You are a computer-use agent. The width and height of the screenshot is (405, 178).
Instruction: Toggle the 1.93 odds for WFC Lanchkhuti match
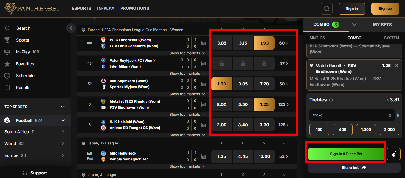(264, 43)
